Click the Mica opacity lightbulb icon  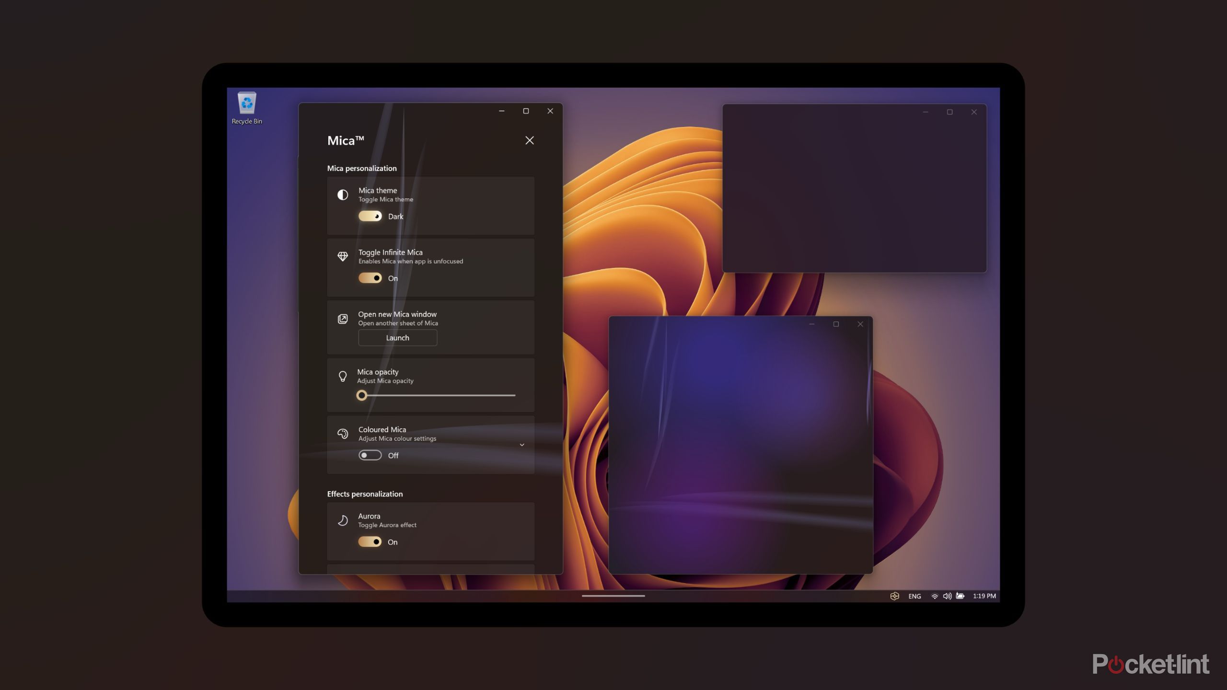point(343,376)
